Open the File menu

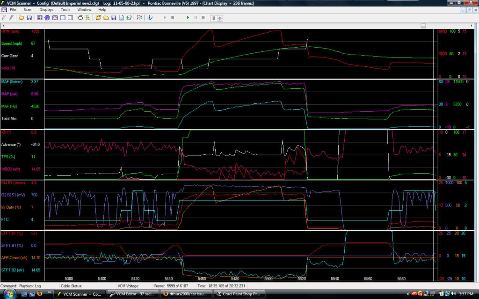(x=13, y=10)
